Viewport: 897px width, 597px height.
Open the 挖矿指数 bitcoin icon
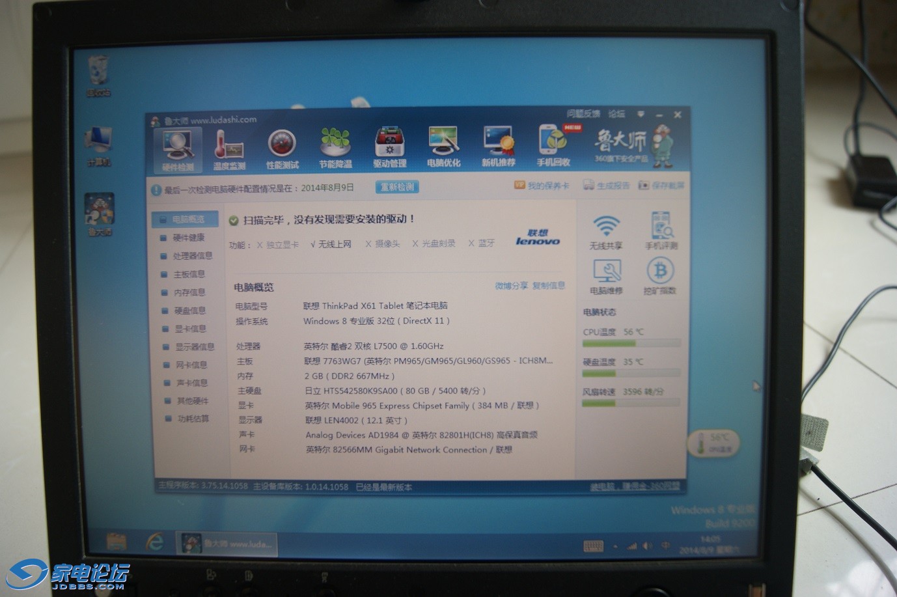coord(660,276)
